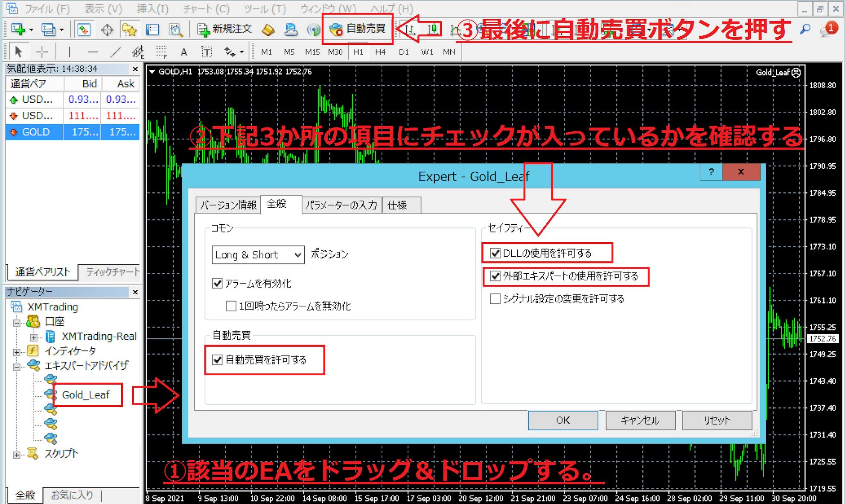Collapse the 口座 tree node
The width and height of the screenshot is (845, 504).
pos(17,323)
